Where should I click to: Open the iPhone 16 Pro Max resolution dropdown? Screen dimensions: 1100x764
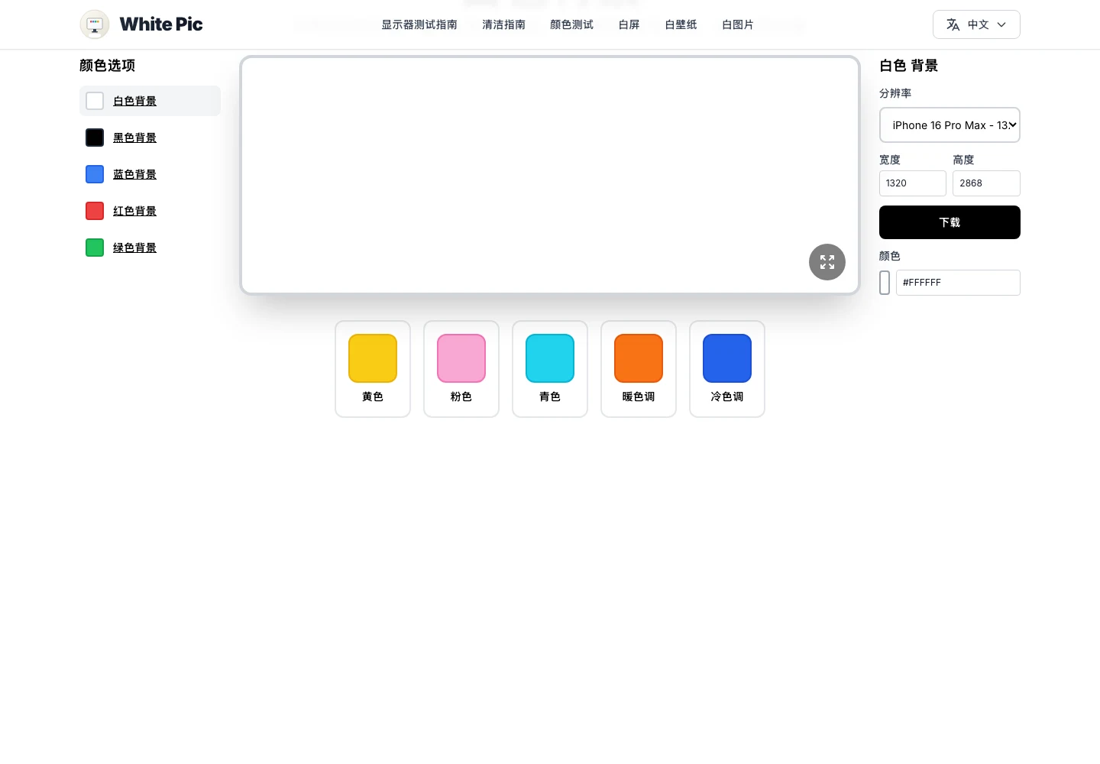(950, 125)
